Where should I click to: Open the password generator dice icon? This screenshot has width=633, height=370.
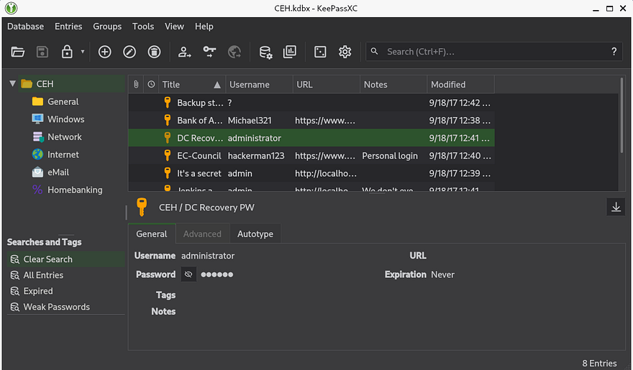click(x=320, y=52)
